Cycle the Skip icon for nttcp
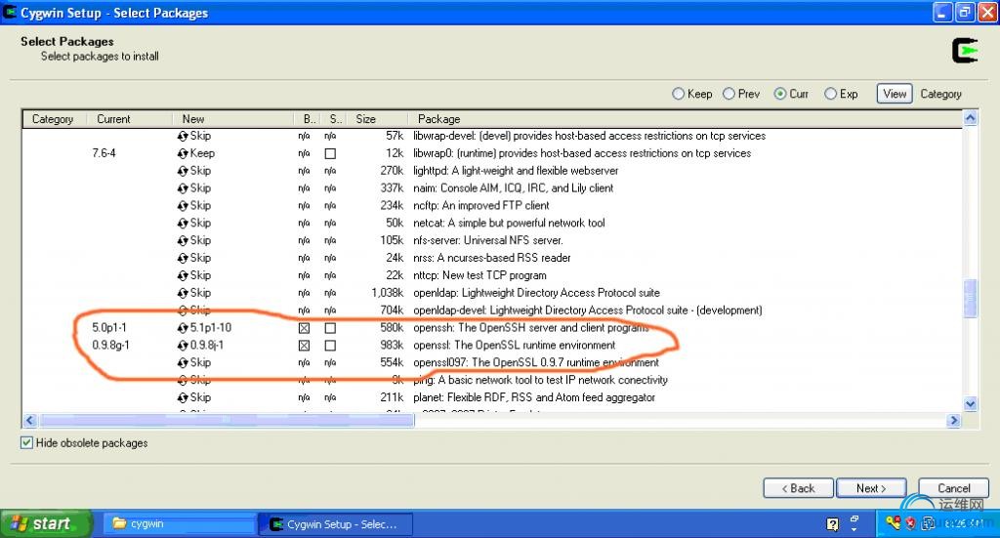Screen dimensions: 1000x538 pyautogui.click(x=183, y=275)
